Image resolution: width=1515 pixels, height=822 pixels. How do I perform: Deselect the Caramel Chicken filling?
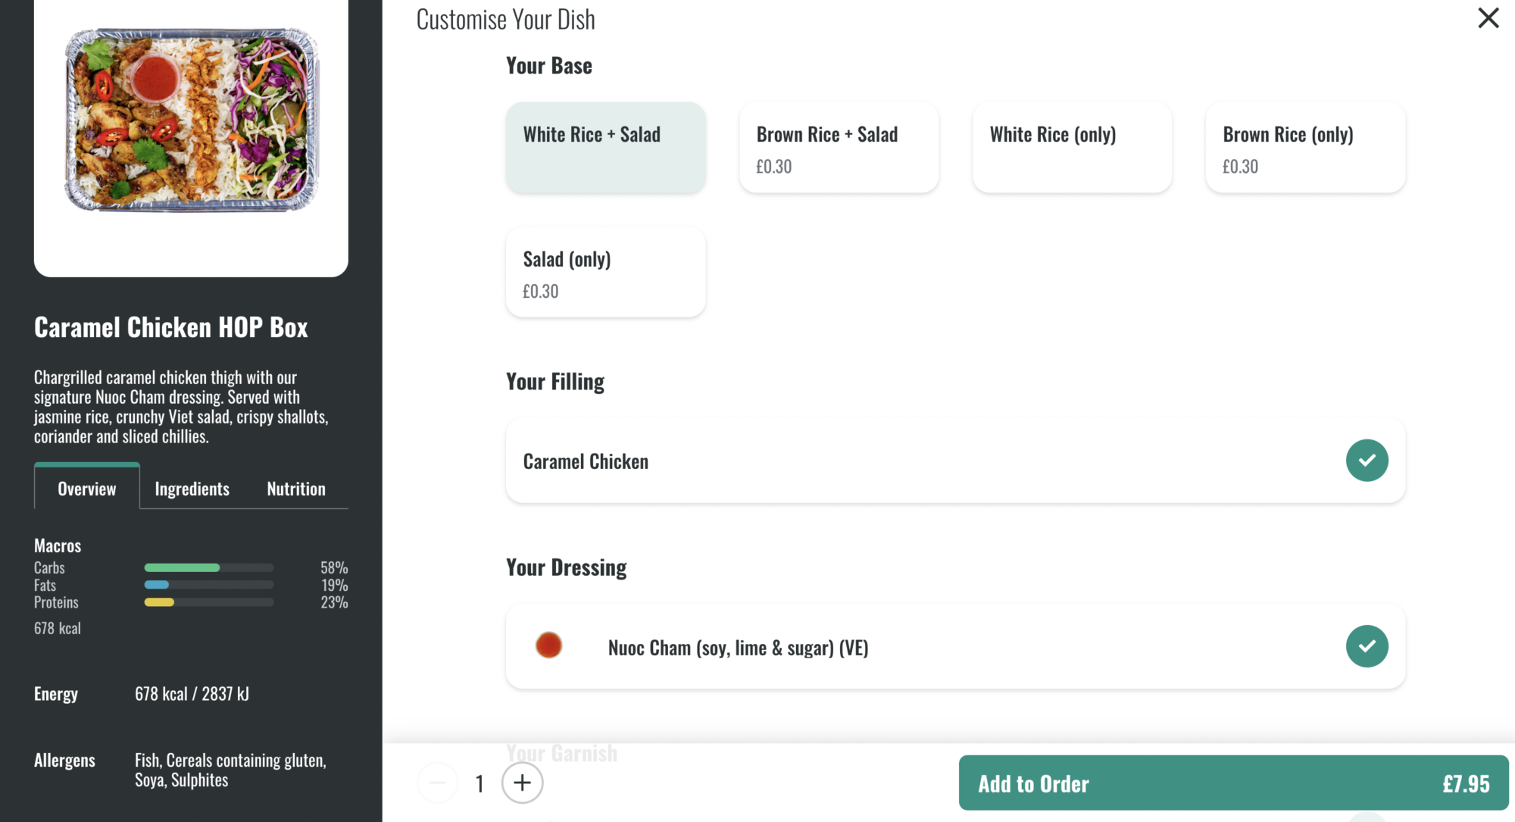[x=954, y=461]
